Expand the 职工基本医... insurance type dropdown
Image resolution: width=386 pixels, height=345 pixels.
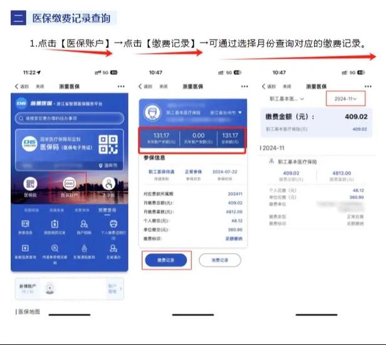coord(286,99)
